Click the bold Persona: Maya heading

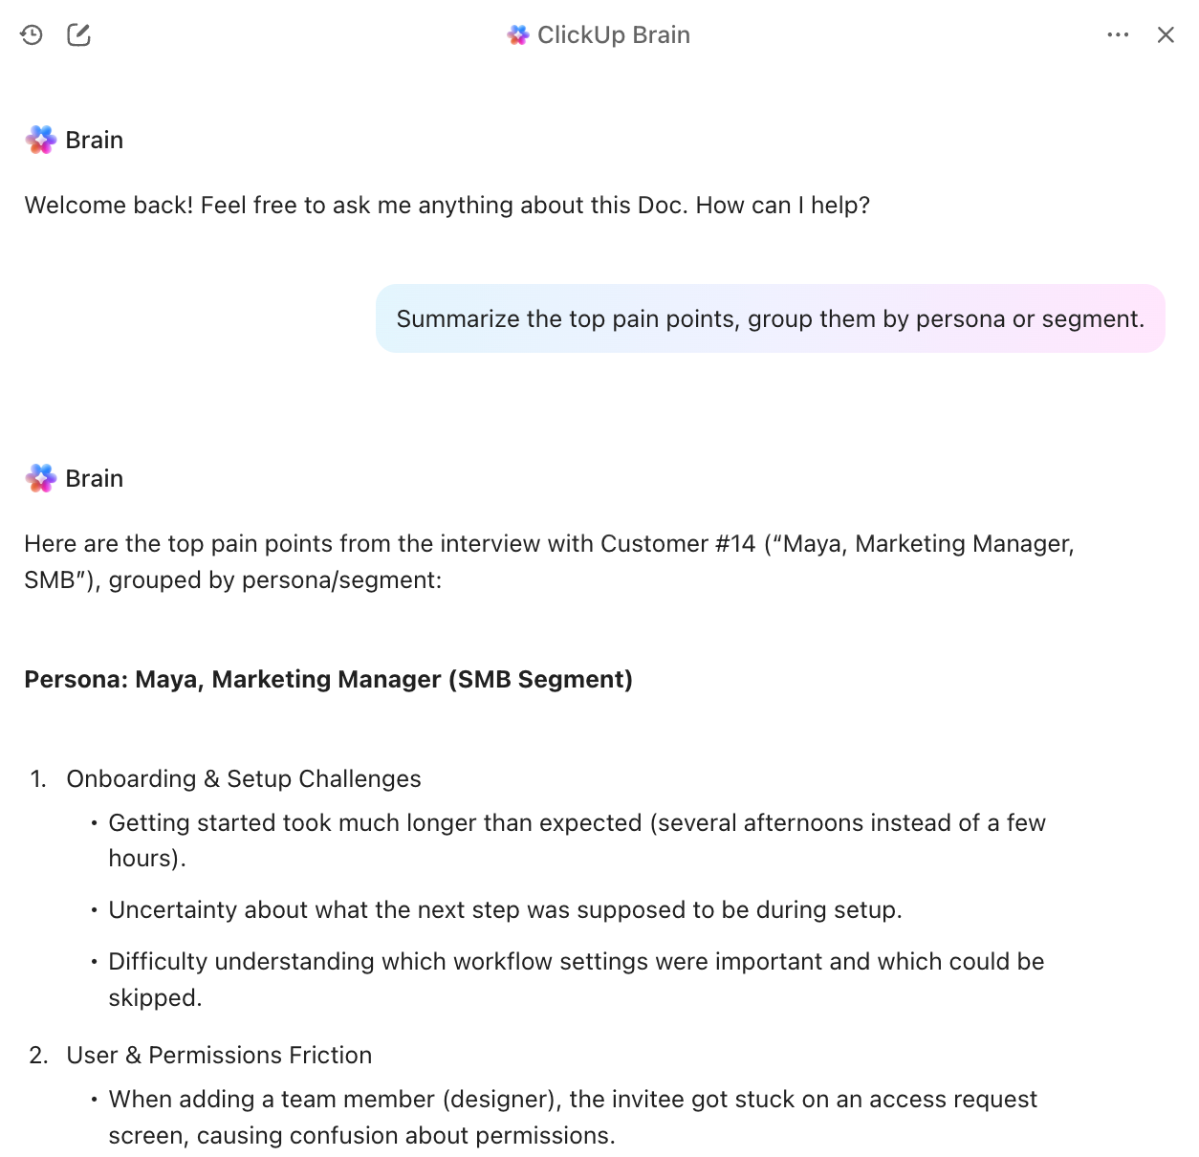click(x=328, y=680)
